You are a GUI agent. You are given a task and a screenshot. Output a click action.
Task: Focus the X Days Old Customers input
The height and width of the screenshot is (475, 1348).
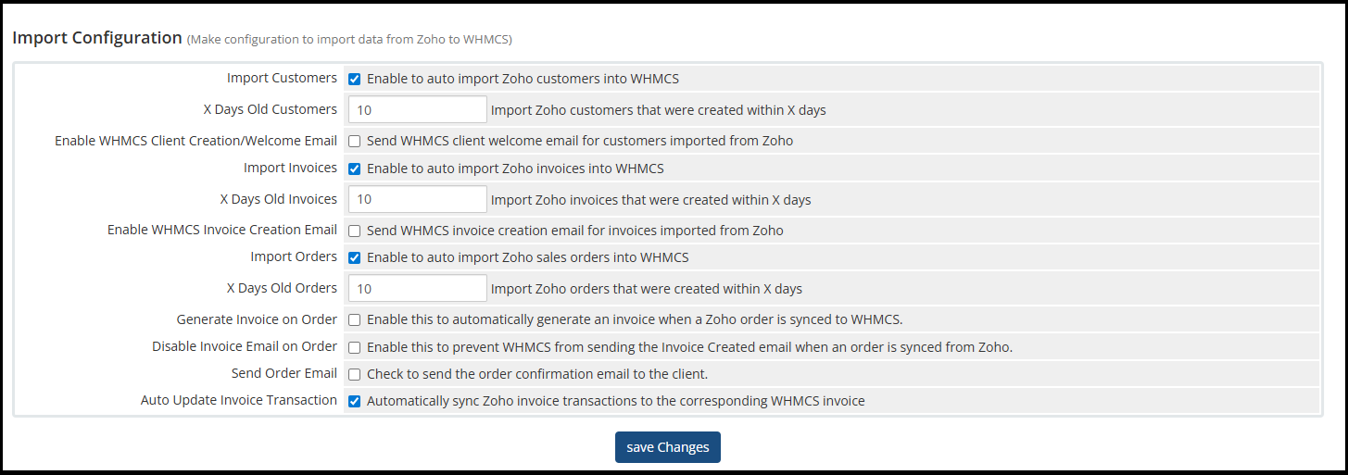click(417, 109)
